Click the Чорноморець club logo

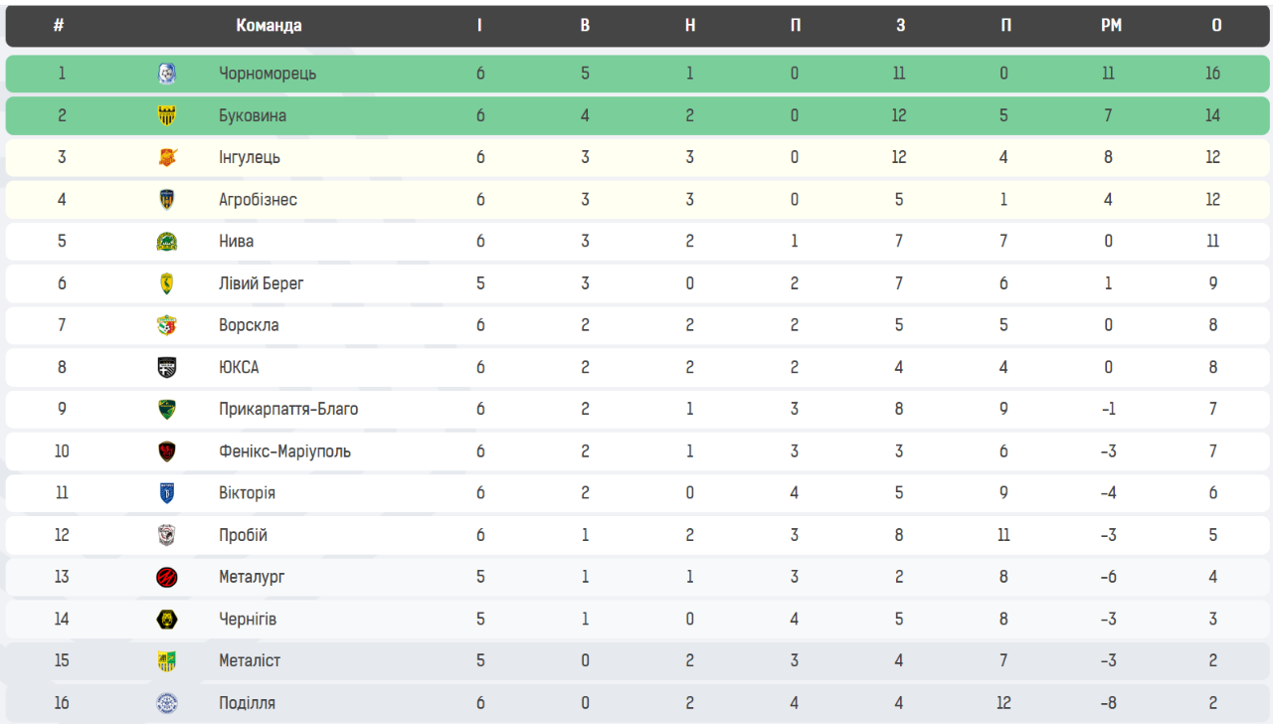pos(167,74)
